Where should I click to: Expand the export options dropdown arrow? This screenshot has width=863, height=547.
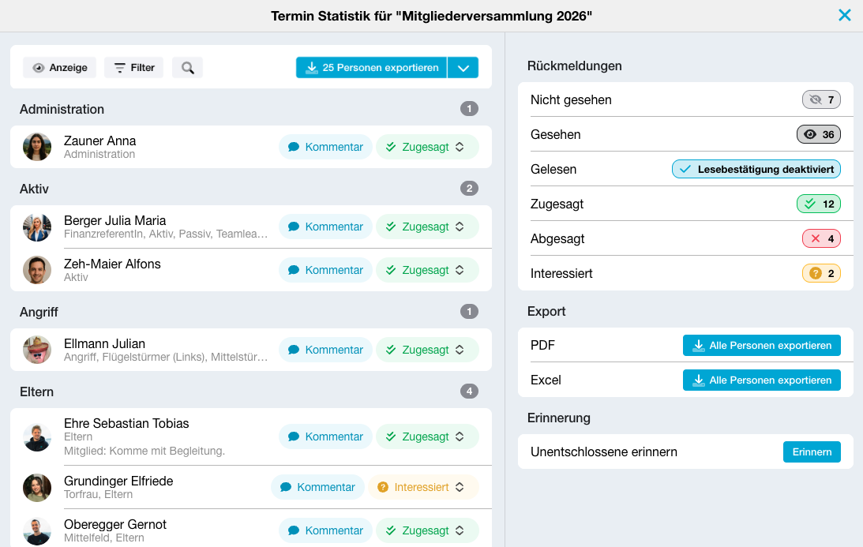463,68
